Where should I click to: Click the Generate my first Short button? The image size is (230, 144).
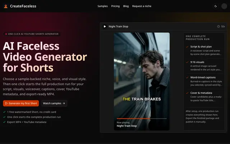coord(21,103)
